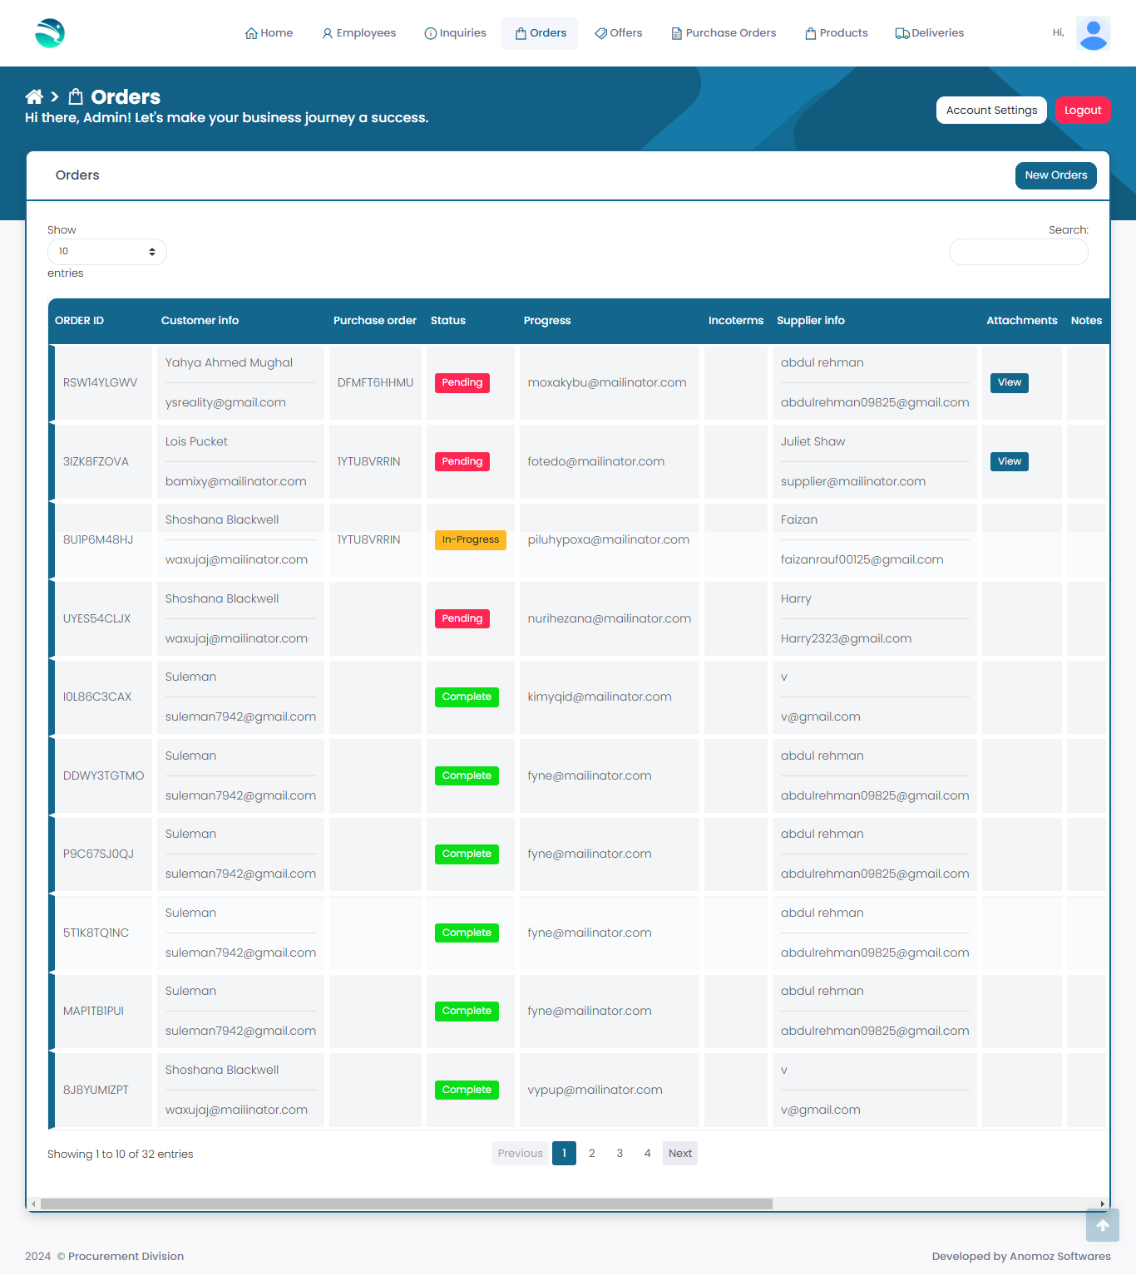Expand the Show entries dropdown
Screen dimensions: 1136x1275
pos(106,252)
